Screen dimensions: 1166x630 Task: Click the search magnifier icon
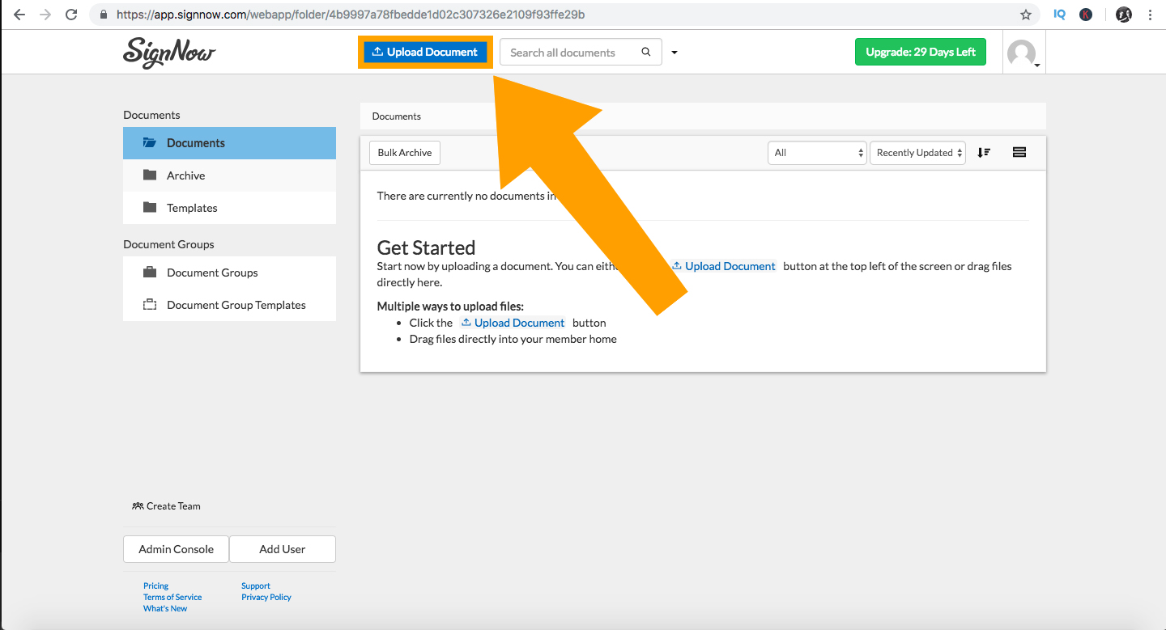(646, 52)
